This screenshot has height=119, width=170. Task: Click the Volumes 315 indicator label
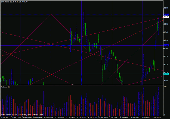pyautogui.click(x=6, y=87)
